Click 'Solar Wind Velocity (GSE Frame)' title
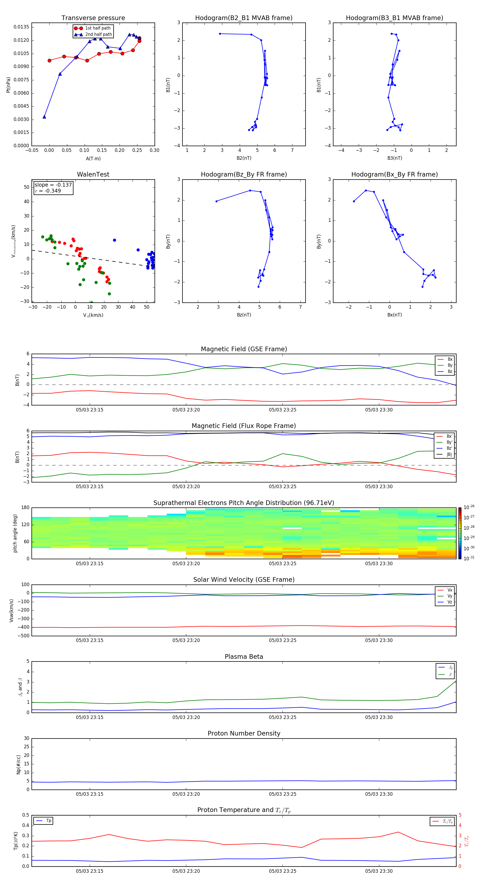Viewport: 488px width, 895px height. (244, 580)
